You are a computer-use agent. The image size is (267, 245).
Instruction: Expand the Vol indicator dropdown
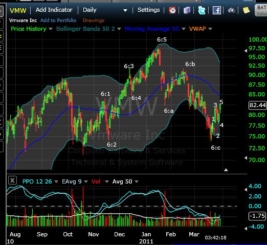point(107,181)
